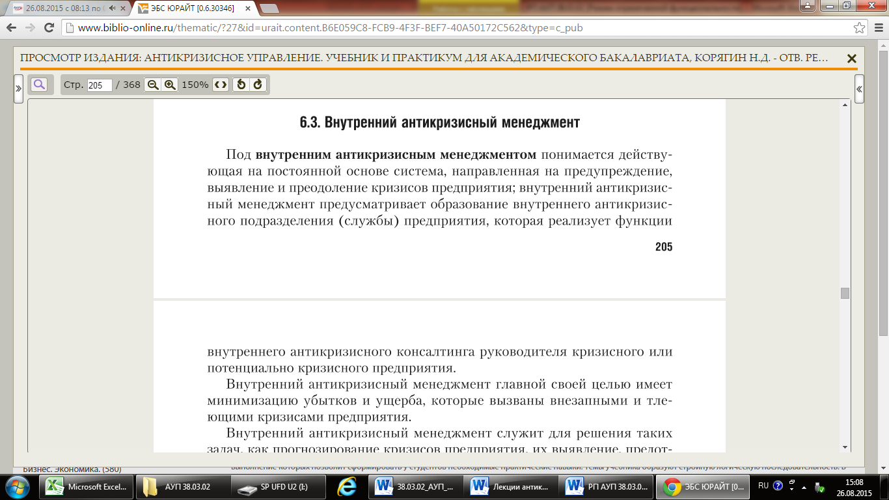This screenshot has width=889, height=500.
Task: Open Microsoft Excel from the taskbar
Action: 87,486
